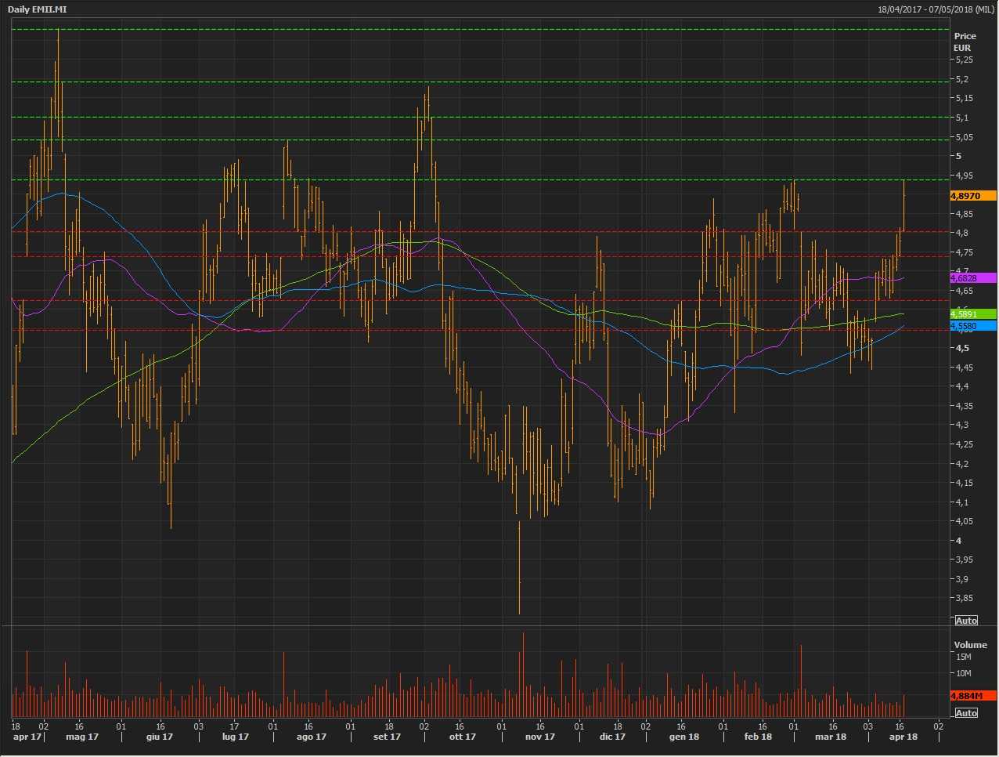Click the 18/04/2017 - 07/05/2018 date range

pos(936,9)
